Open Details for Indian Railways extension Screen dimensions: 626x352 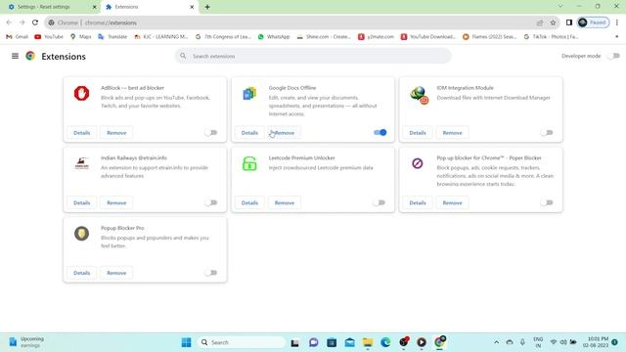click(x=82, y=202)
